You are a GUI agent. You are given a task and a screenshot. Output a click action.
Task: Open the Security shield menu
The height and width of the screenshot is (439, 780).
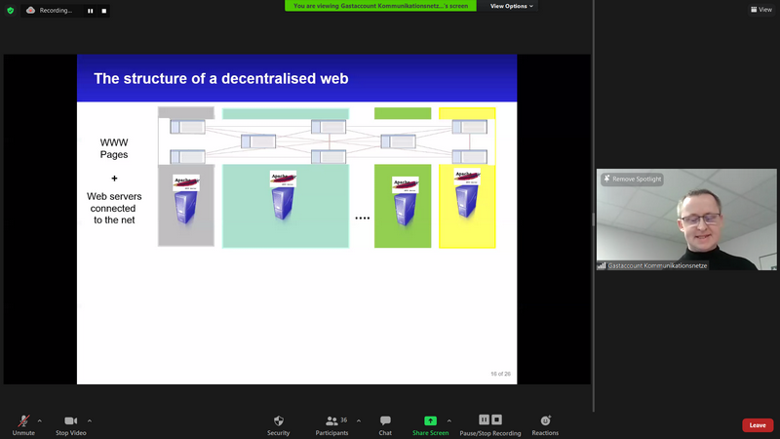(279, 425)
